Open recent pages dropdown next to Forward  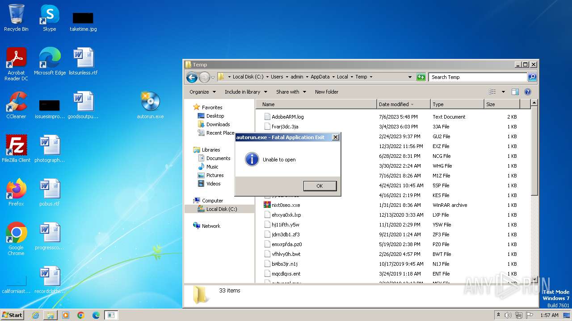pos(213,77)
